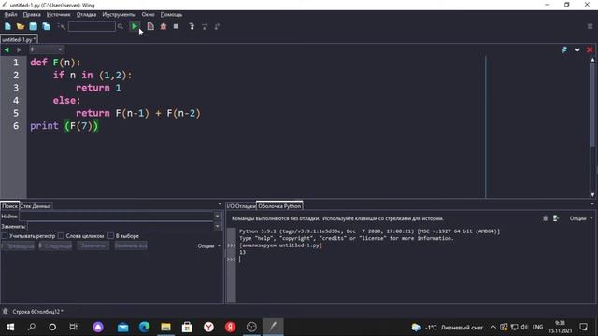Switch to the Оболочка Python tab
The height and width of the screenshot is (336, 598).
[x=279, y=206]
